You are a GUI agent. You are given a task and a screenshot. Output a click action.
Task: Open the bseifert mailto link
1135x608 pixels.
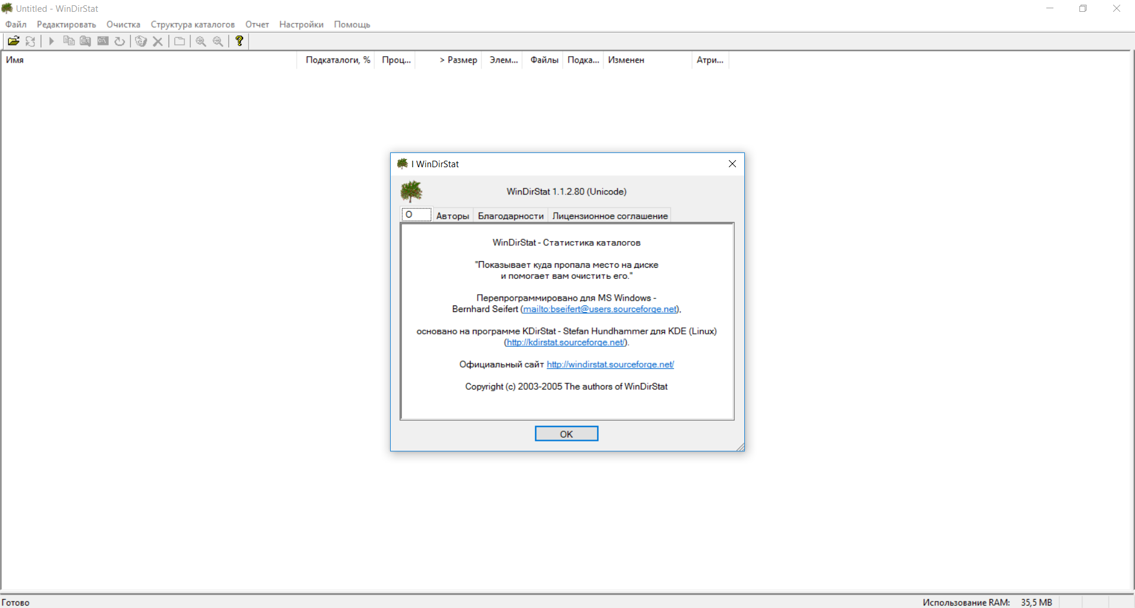pos(599,309)
